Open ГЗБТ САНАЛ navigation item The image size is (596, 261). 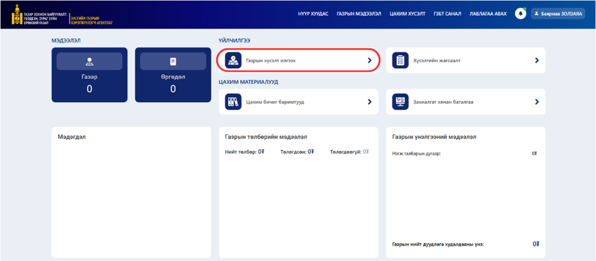448,14
